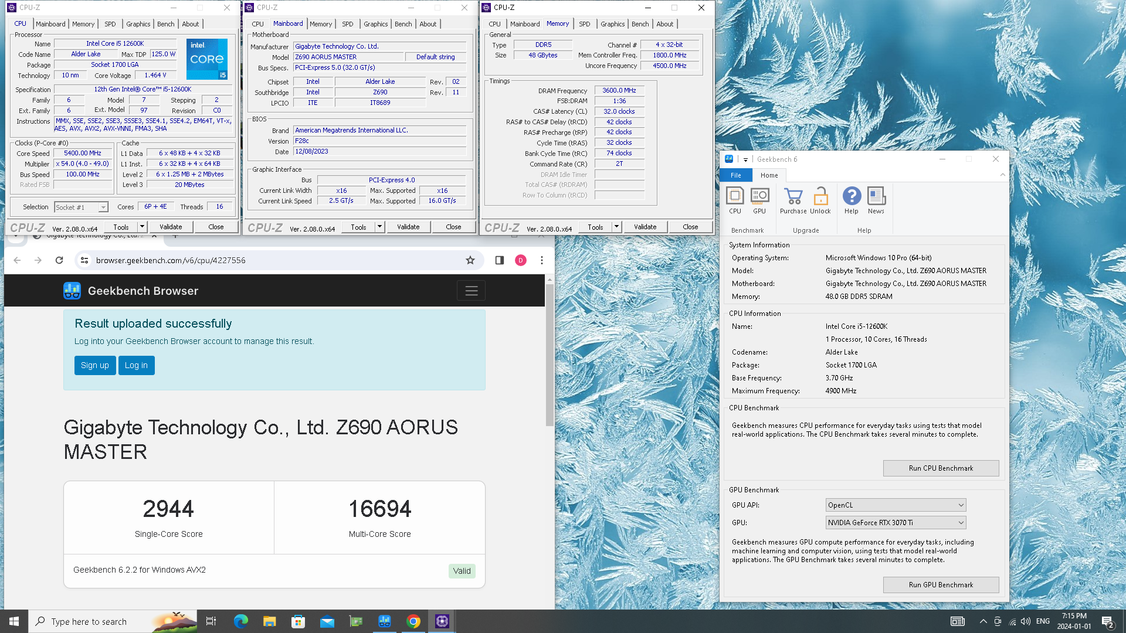This screenshot has height=633, width=1126.
Task: Collapse the Geekbench ribbon chevron
Action: (x=1002, y=175)
